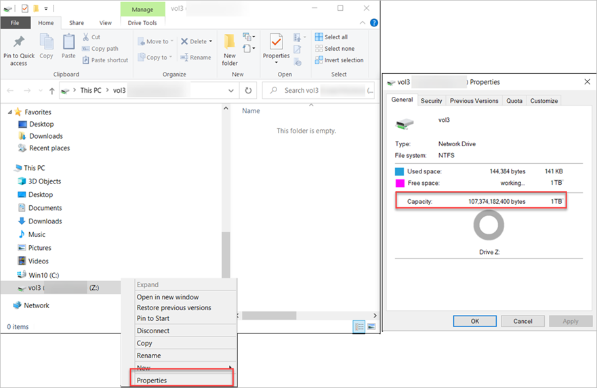This screenshot has height=388, width=597.
Task: Choose Pin to Start in context menu
Action: tap(186, 318)
